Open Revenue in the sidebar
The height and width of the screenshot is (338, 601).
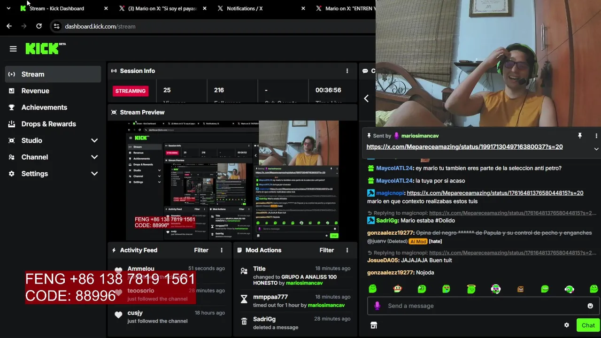[x=53, y=91]
